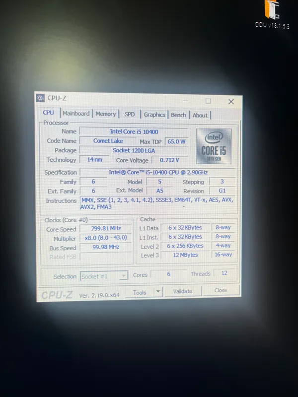Click the Cores count value 6
Image resolution: width=298 pixels, height=397 pixels.
(x=168, y=274)
